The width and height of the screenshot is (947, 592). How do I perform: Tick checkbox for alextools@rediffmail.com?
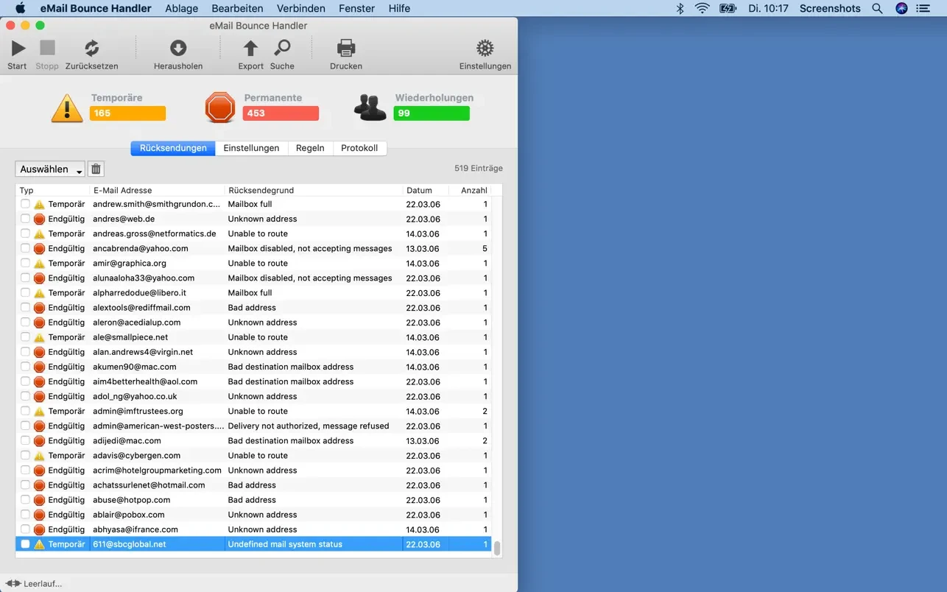coord(25,307)
